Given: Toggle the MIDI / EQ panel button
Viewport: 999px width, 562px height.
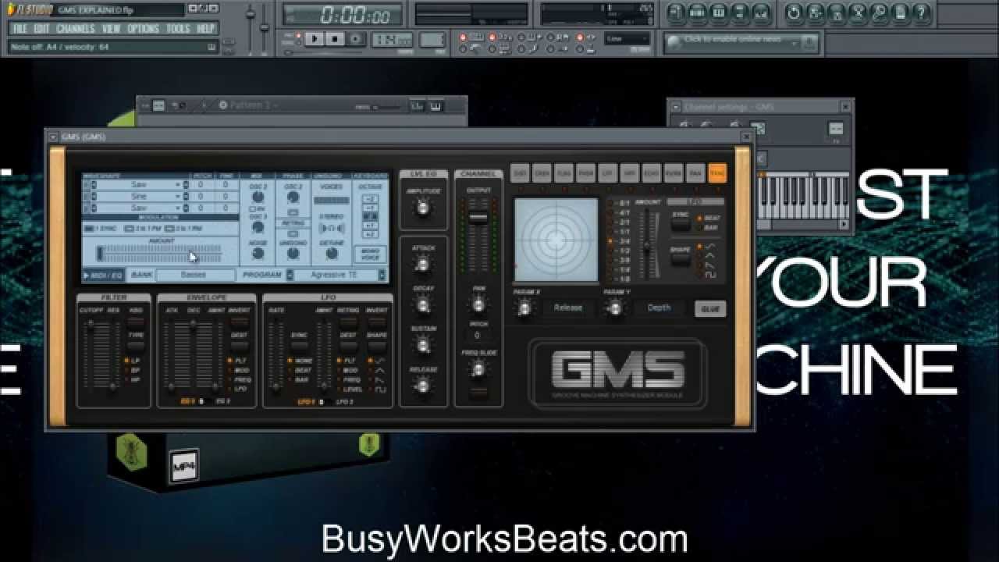Looking at the screenshot, I should point(104,275).
